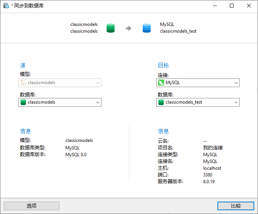Click the green source database icon in header
Image resolution: width=258 pixels, height=214 pixels.
pyautogui.click(x=110, y=28)
